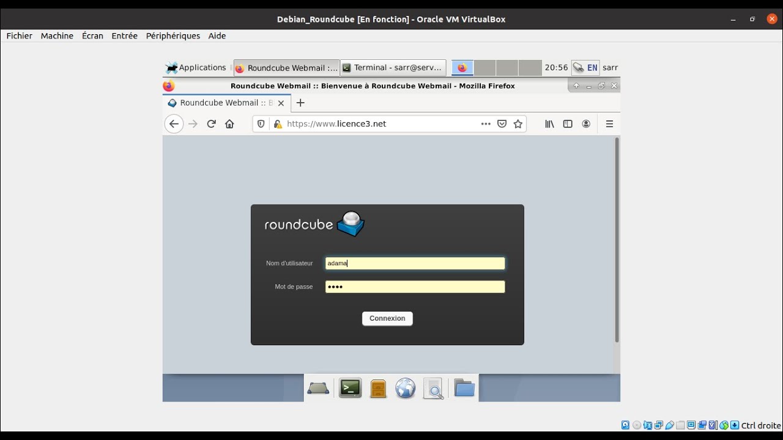Open Firefox hamburger menu
Image resolution: width=783 pixels, height=440 pixels.
click(x=609, y=124)
